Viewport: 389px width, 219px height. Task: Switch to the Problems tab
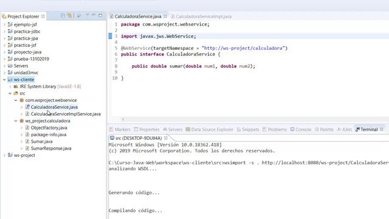click(274, 130)
